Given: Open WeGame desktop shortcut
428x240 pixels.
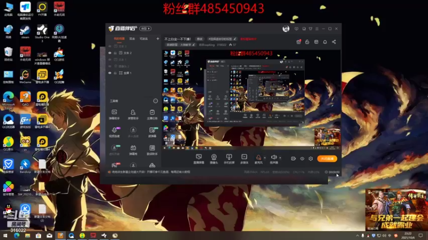Looking at the screenshot, I should click(25, 76).
